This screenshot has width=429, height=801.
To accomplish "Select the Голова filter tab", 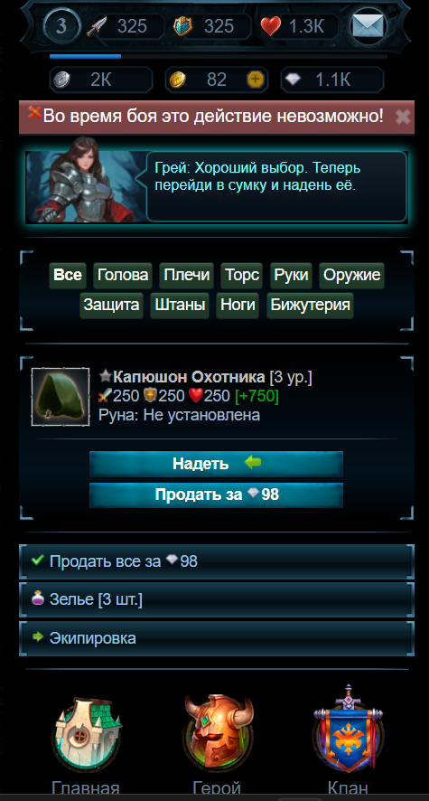I will 123,276.
